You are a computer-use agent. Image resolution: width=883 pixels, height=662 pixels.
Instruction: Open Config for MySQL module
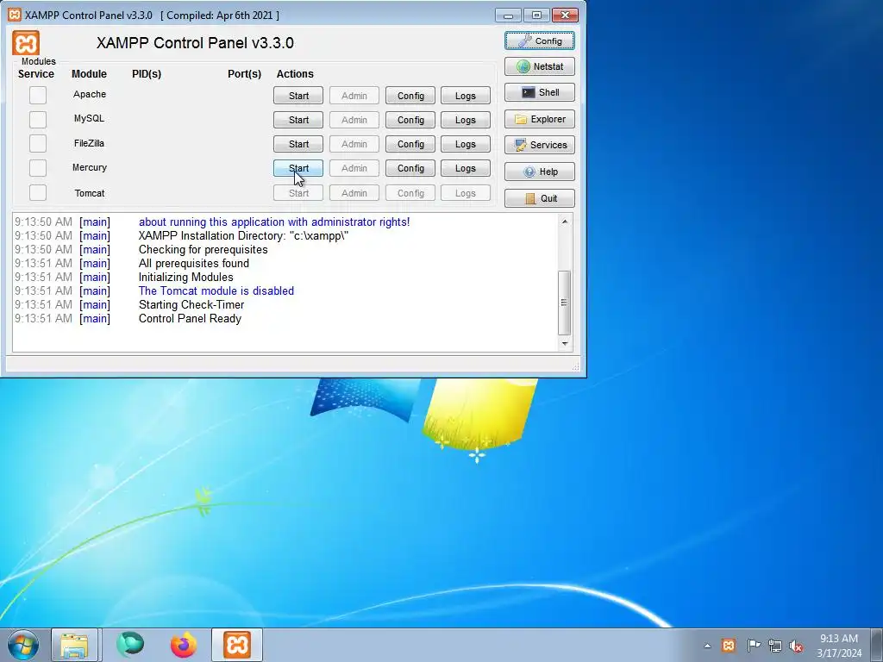410,120
